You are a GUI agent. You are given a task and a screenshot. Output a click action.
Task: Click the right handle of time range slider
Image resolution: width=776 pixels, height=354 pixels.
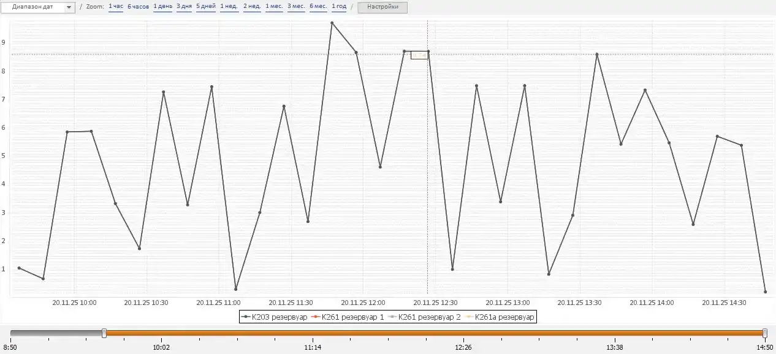pyautogui.click(x=765, y=333)
